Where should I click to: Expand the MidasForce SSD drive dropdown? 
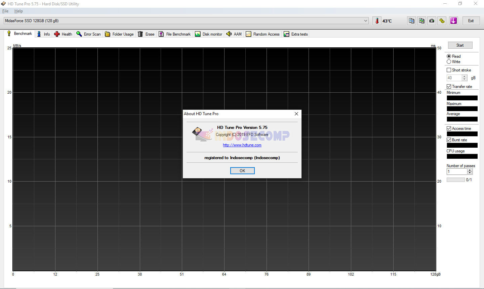pyautogui.click(x=366, y=21)
